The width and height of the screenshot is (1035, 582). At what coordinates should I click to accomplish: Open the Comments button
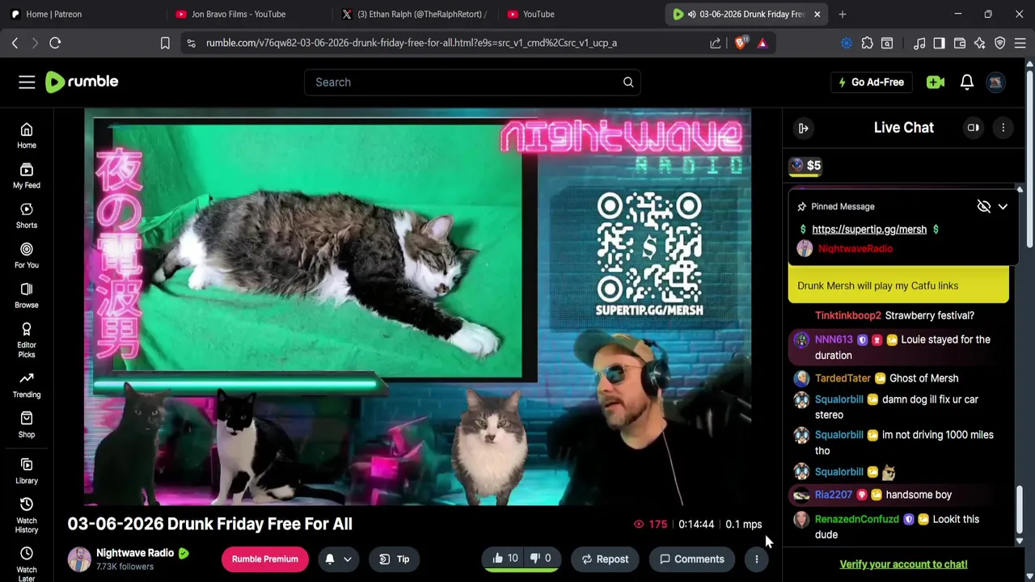692,559
